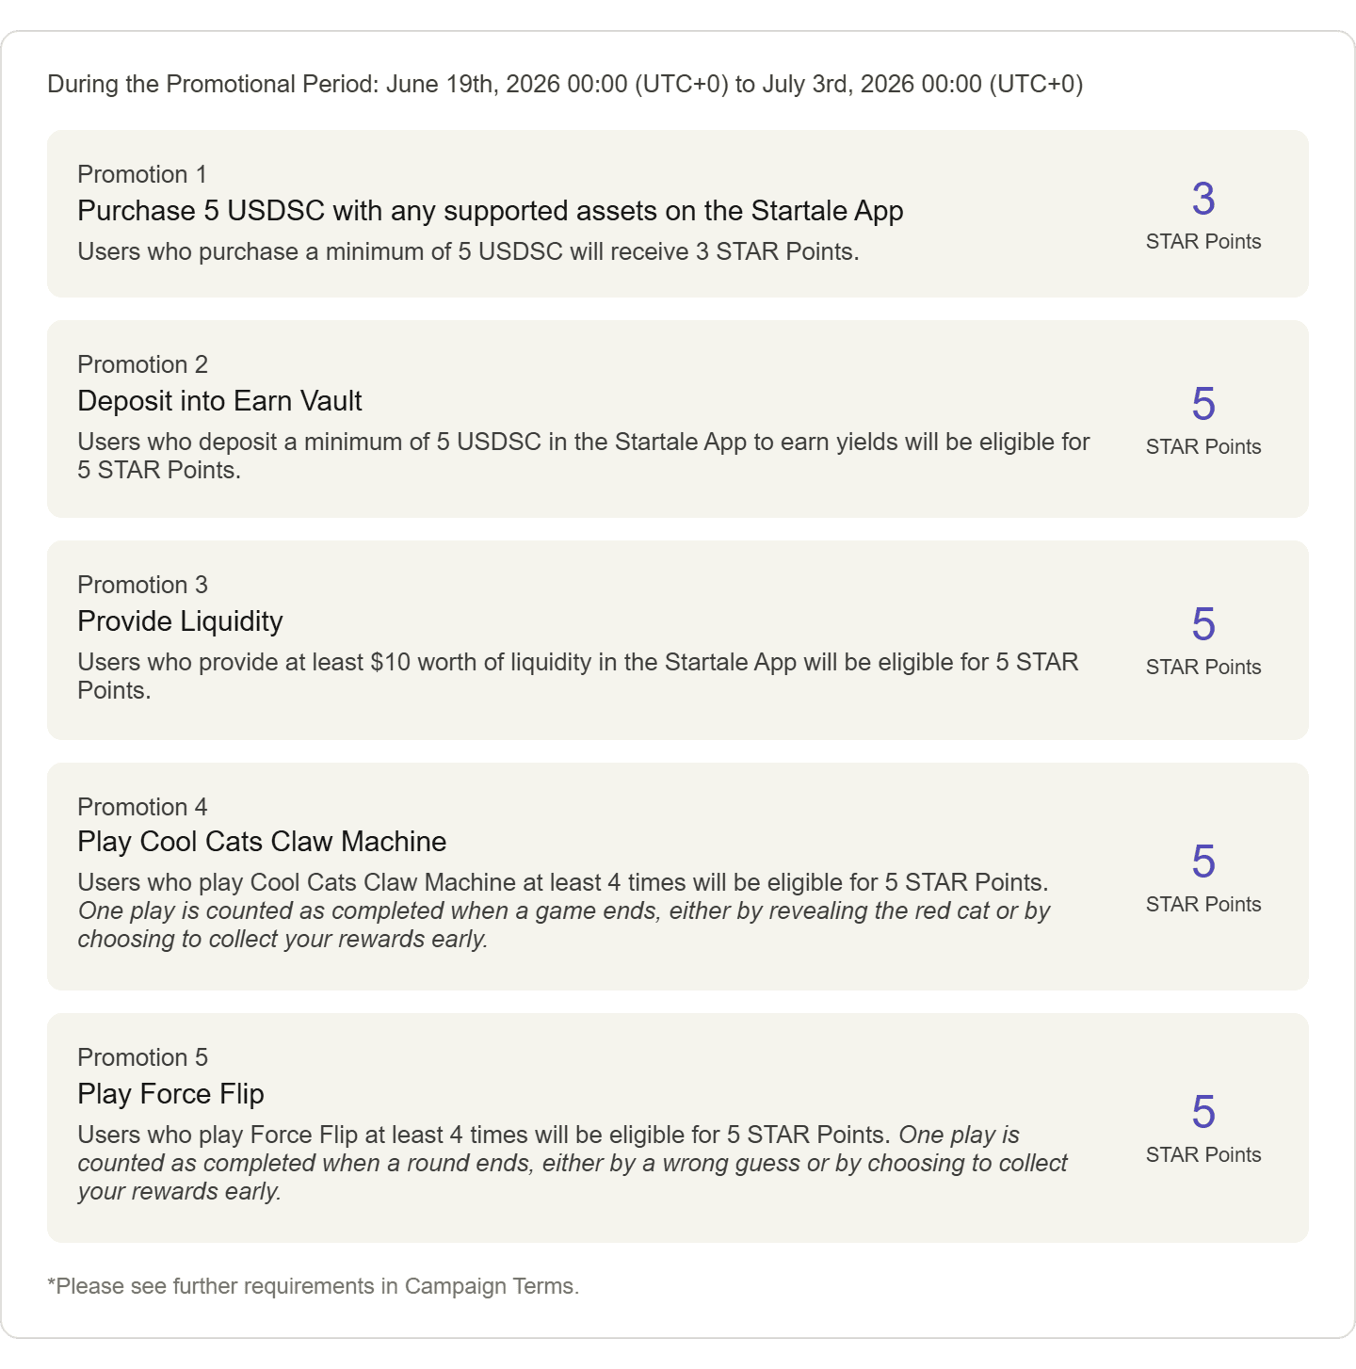
Task: Open the Play Cool Cats Claw Machine heading
Action: [x=262, y=842]
